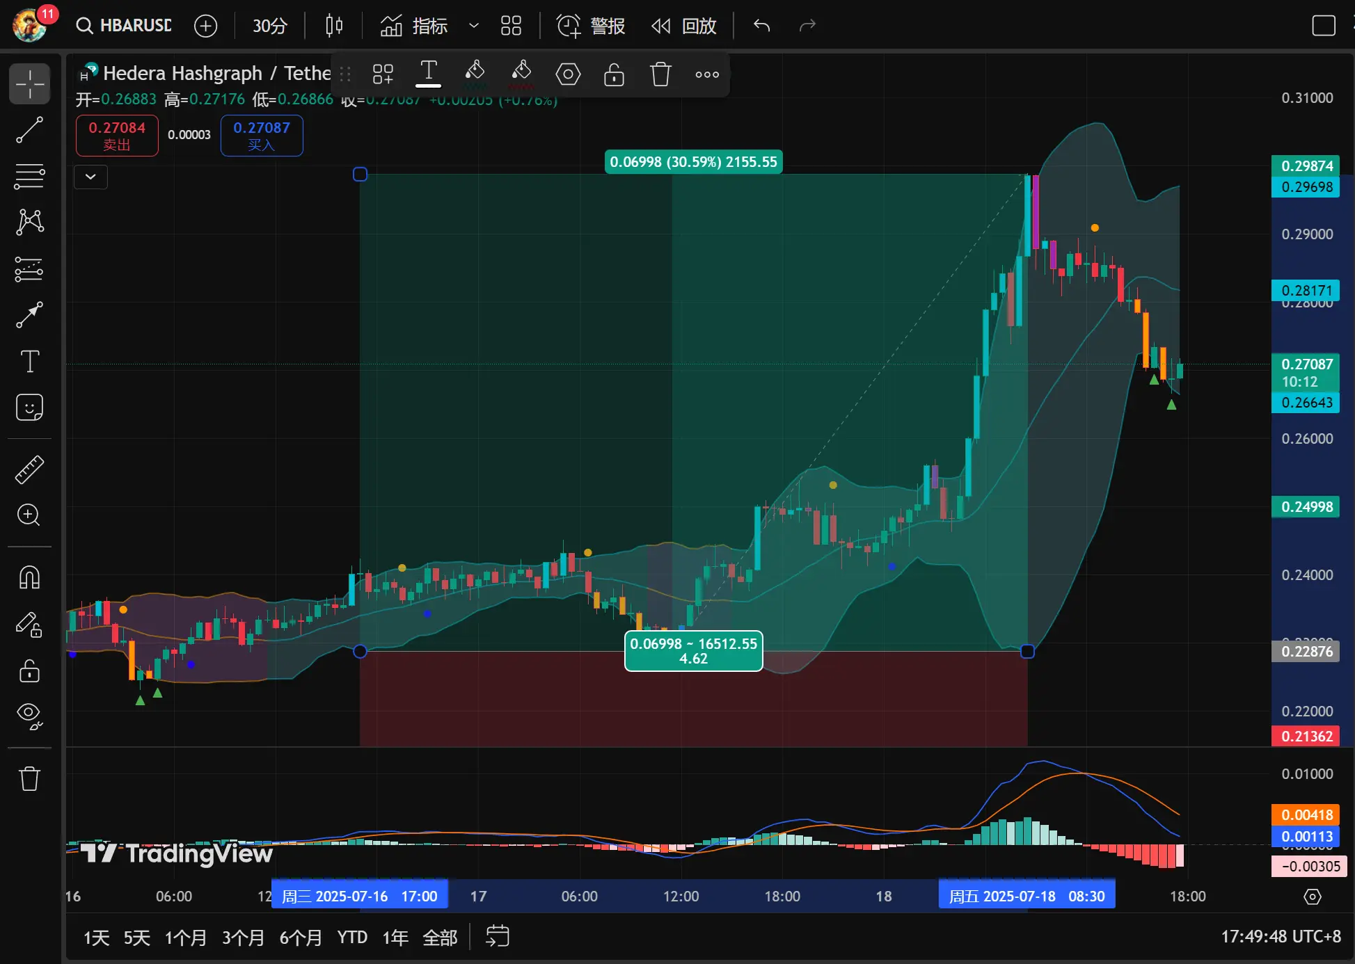This screenshot has height=964, width=1355.
Task: Open drawing settings hexagon icon
Action: (568, 74)
